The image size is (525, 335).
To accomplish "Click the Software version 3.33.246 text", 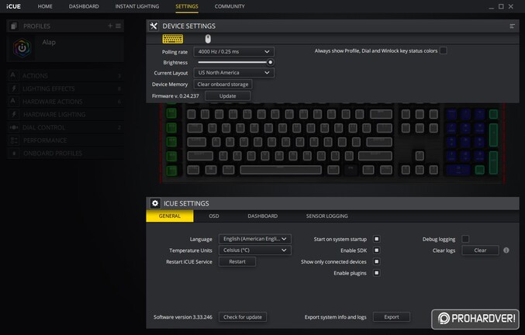I will (x=183, y=317).
